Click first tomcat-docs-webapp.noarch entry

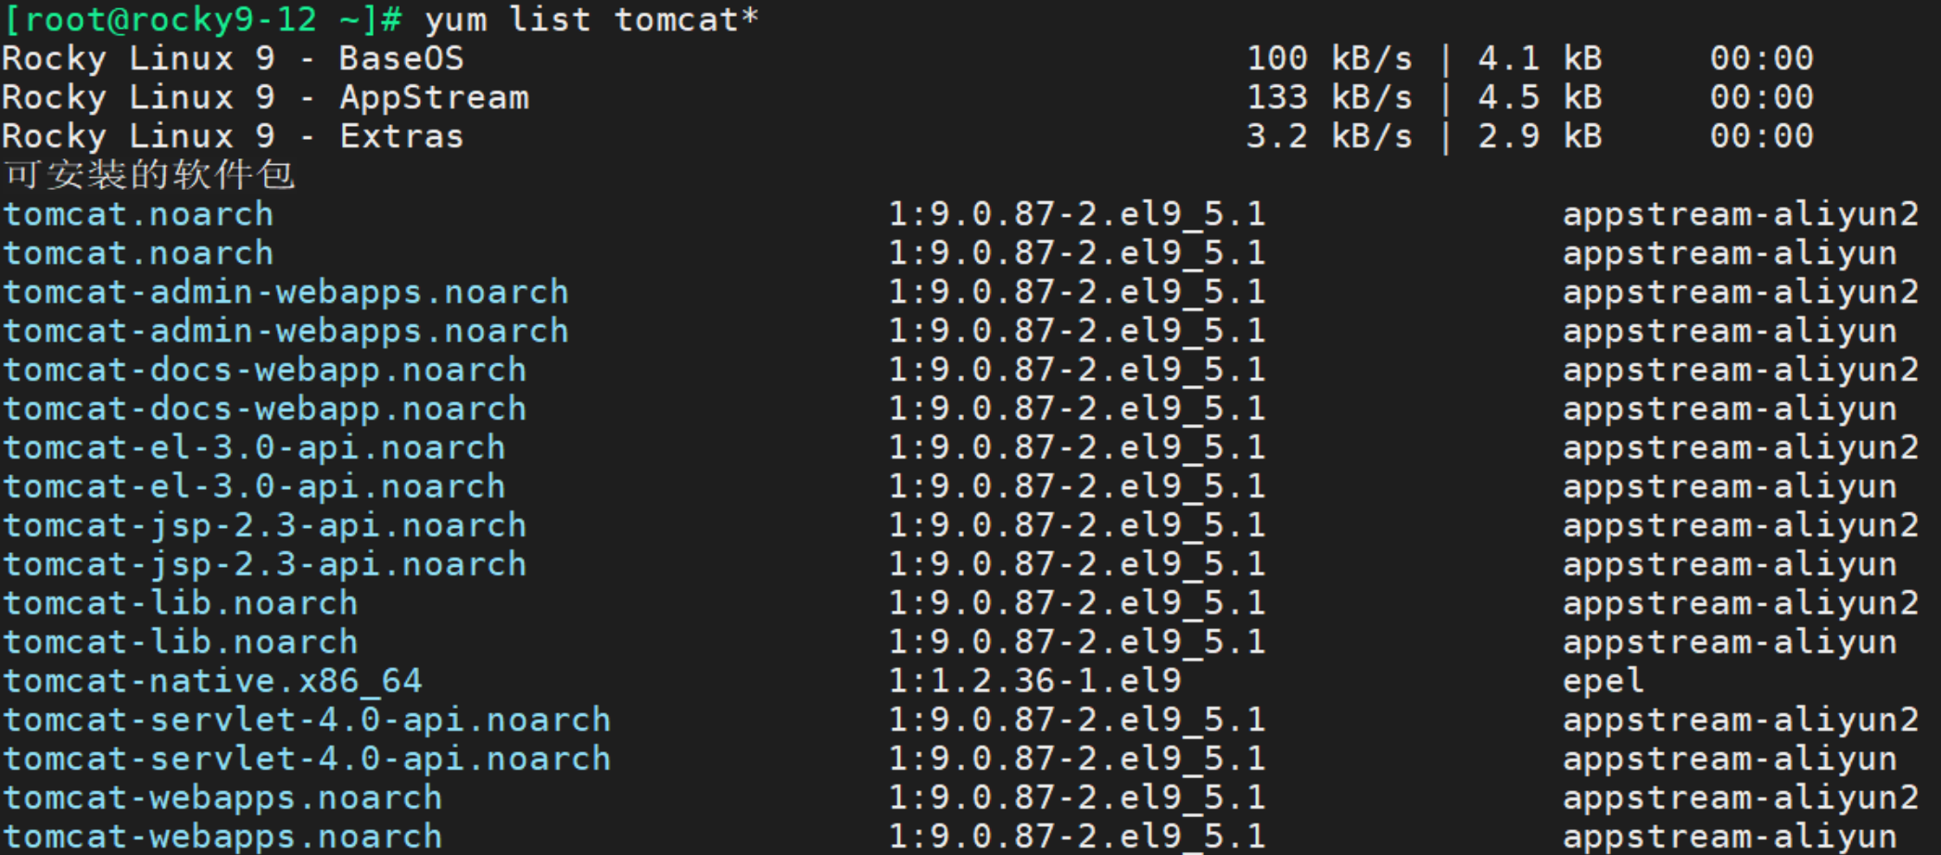264,371
